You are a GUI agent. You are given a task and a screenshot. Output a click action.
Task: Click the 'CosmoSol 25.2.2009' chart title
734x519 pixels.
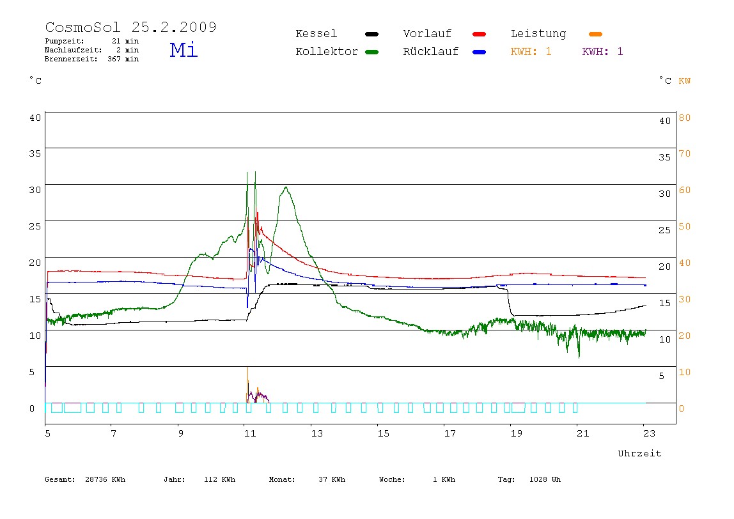[130, 27]
